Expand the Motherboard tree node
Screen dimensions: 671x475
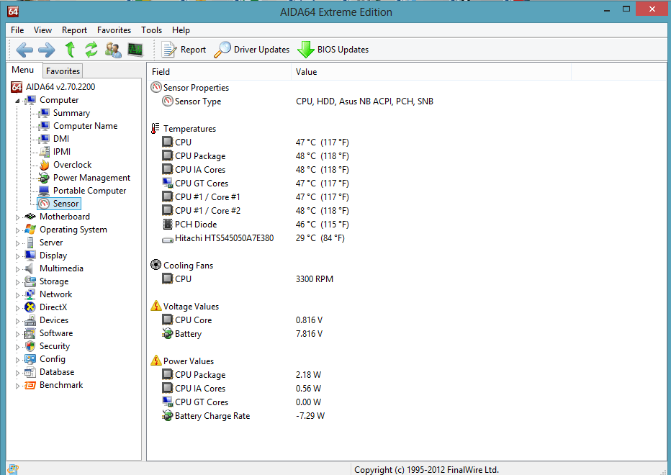[18, 217]
